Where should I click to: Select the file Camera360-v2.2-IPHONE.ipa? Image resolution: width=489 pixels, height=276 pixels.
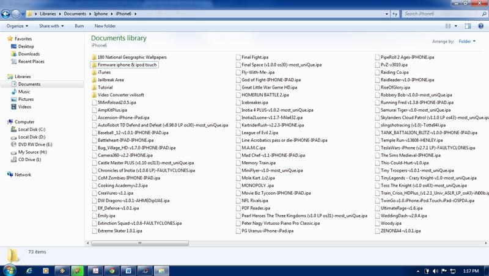point(125,155)
